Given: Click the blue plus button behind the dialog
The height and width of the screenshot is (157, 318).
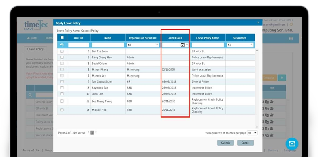Looking at the screenshot, I should (x=282, y=78).
